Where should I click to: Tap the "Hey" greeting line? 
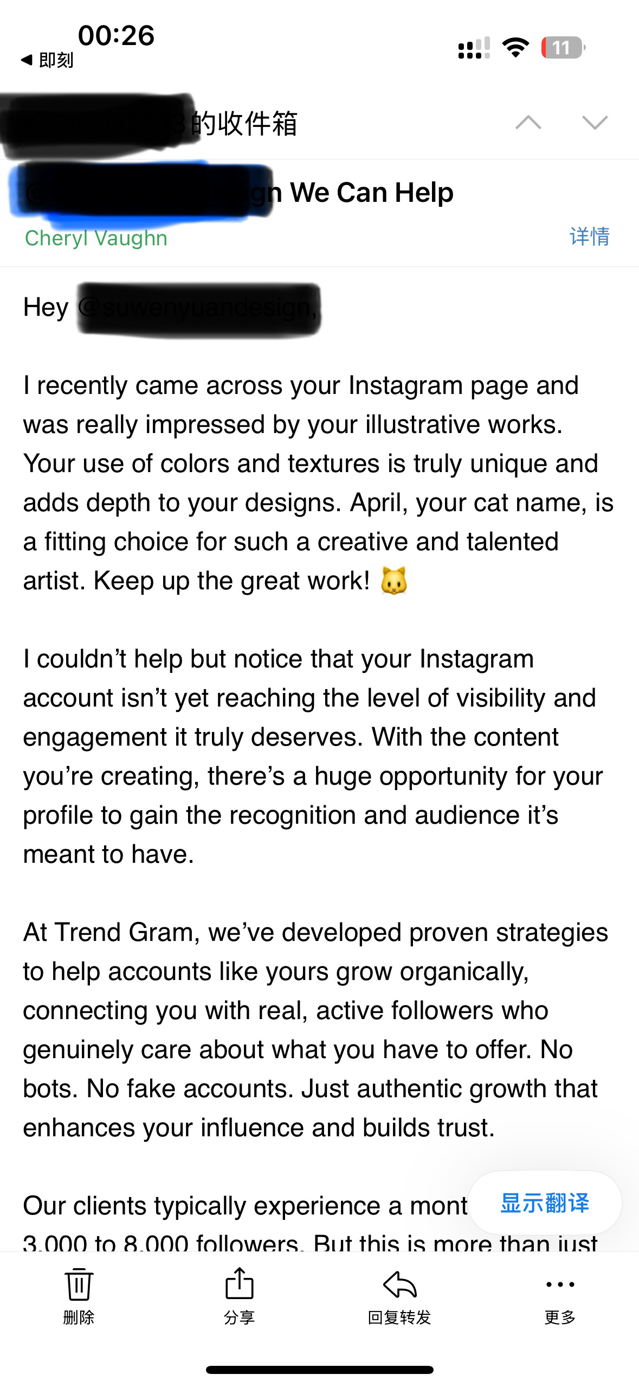[x=46, y=307]
